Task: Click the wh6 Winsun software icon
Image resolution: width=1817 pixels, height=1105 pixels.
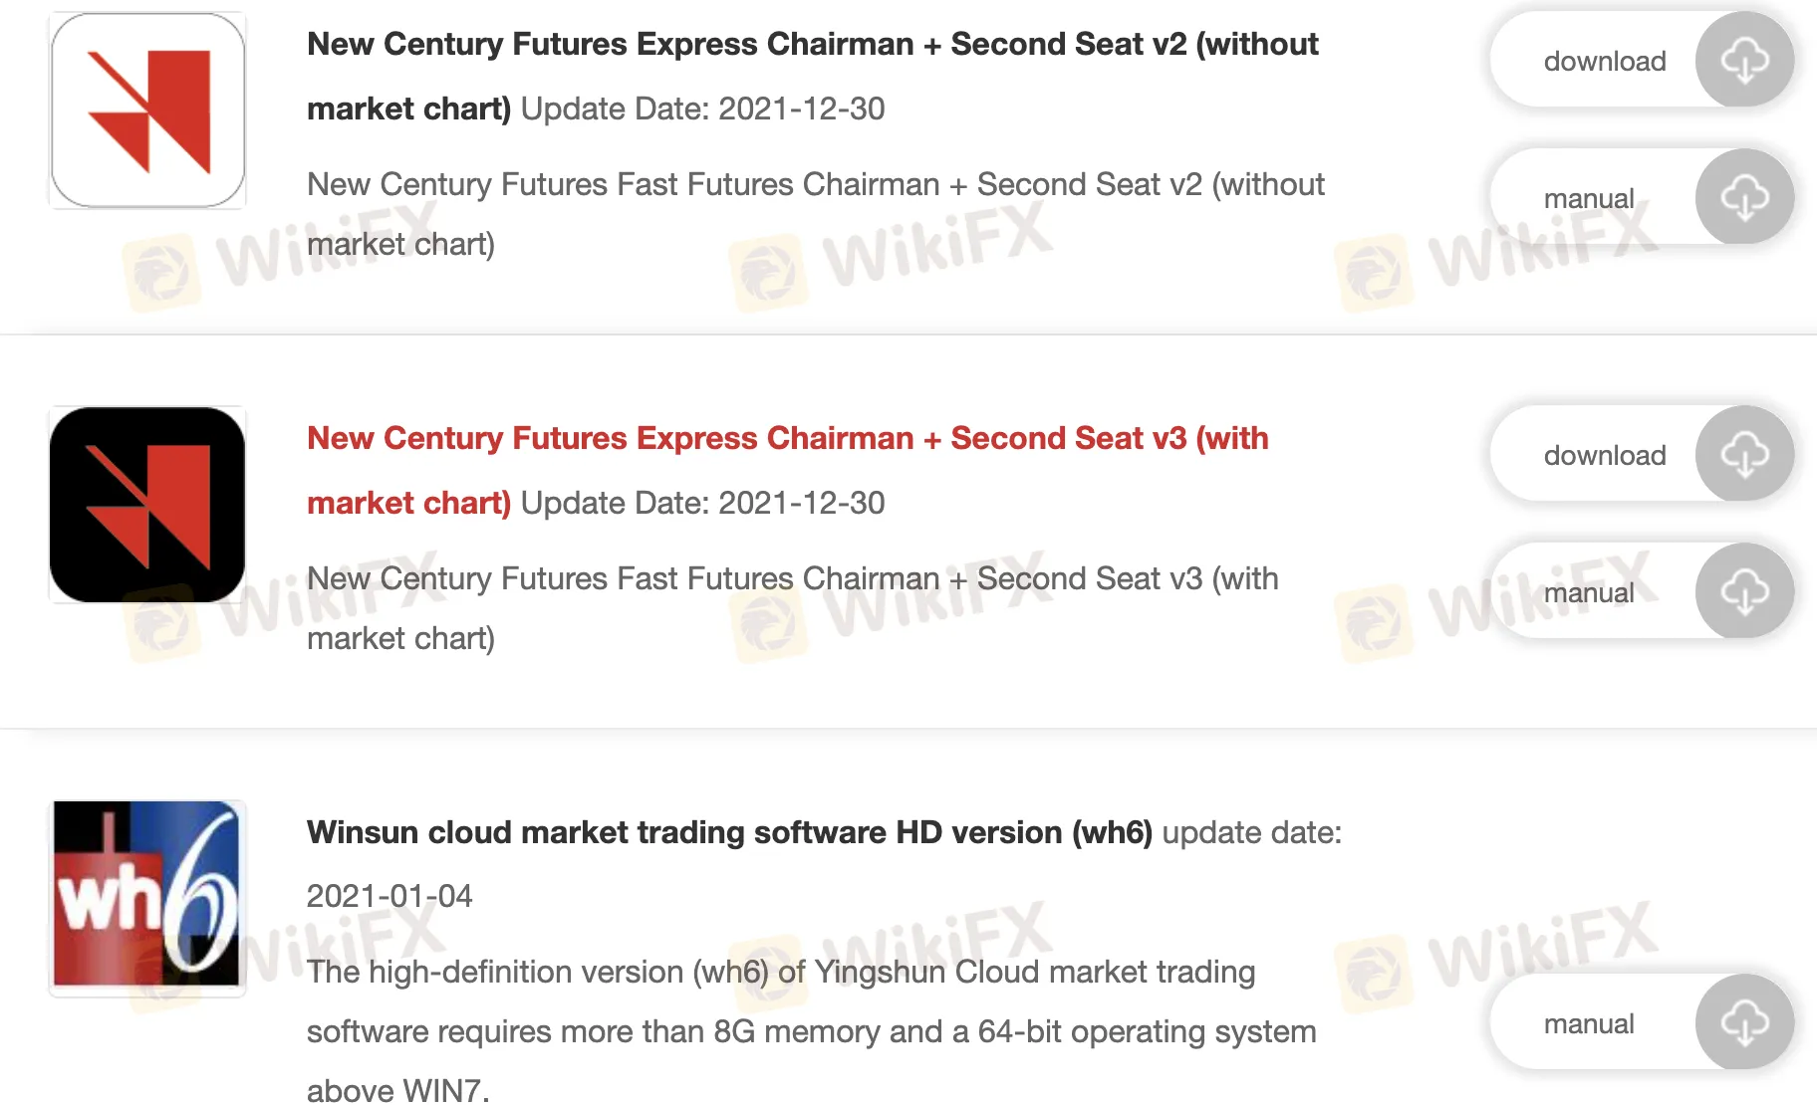Action: pyautogui.click(x=146, y=897)
